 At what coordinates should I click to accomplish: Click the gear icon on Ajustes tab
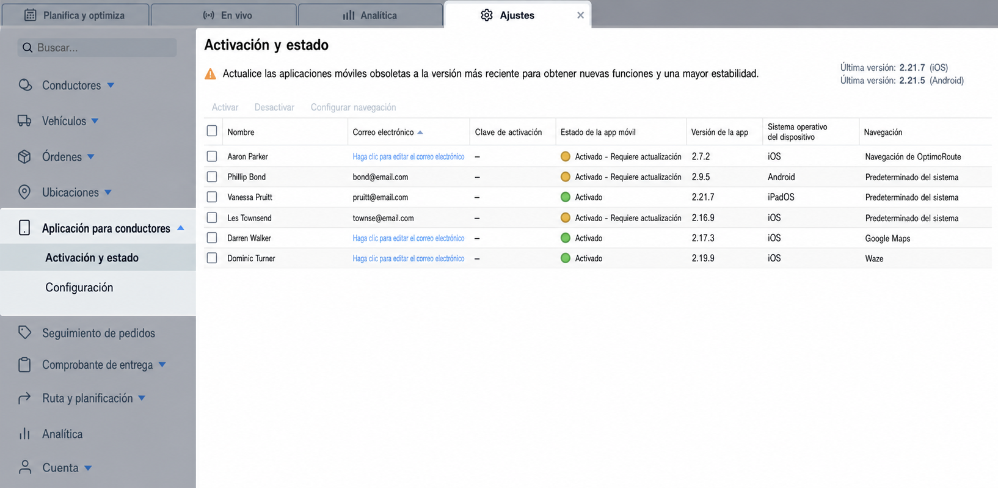(x=487, y=15)
